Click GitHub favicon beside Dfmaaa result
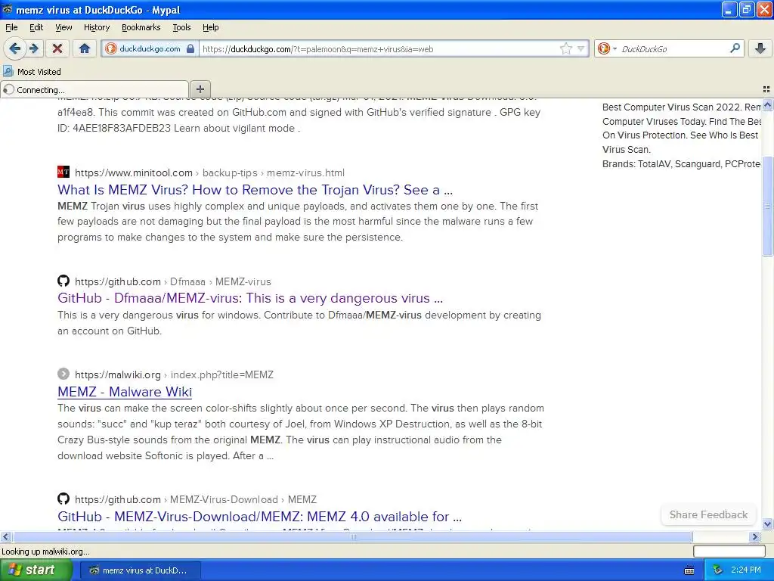774x581 pixels. click(63, 281)
